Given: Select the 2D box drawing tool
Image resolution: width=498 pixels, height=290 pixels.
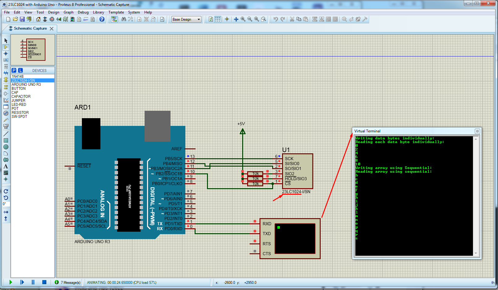Looking at the screenshot, I should (x=6, y=140).
